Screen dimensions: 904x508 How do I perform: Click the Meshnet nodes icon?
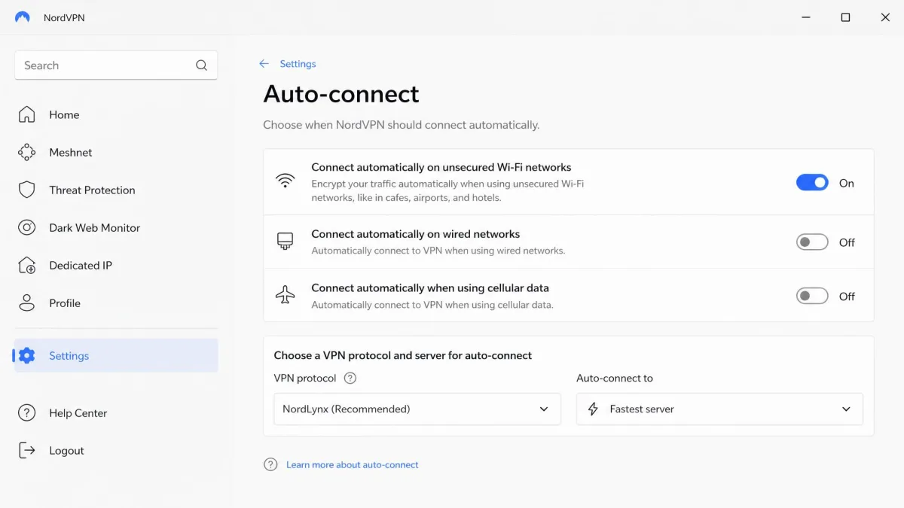(26, 152)
